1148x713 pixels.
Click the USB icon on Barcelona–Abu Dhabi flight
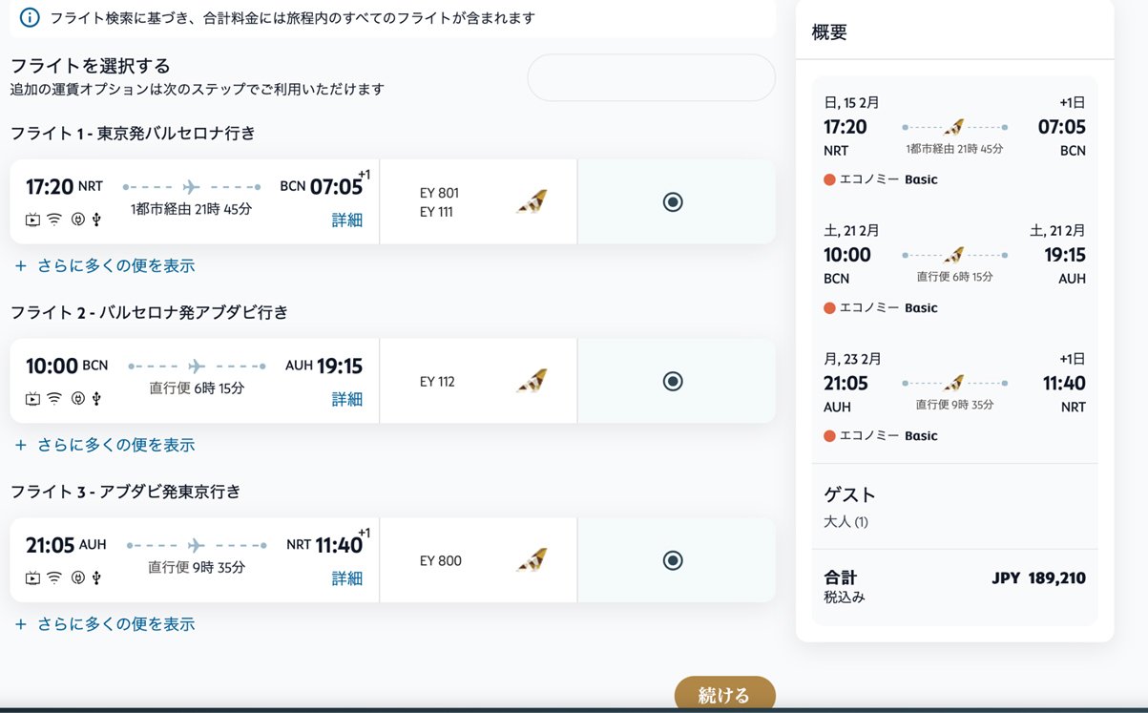pyautogui.click(x=96, y=399)
